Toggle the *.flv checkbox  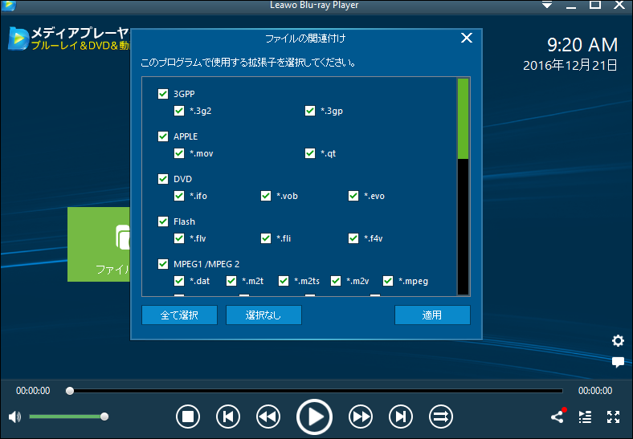click(179, 238)
